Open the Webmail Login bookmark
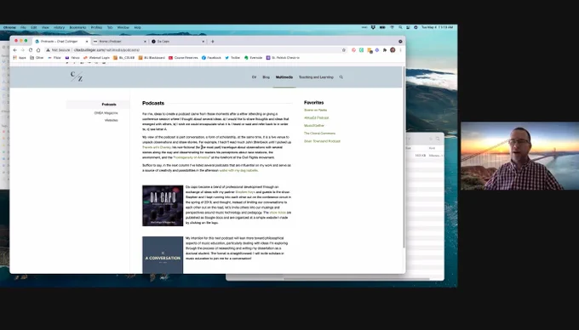Image resolution: width=579 pixels, height=330 pixels. [x=97, y=58]
